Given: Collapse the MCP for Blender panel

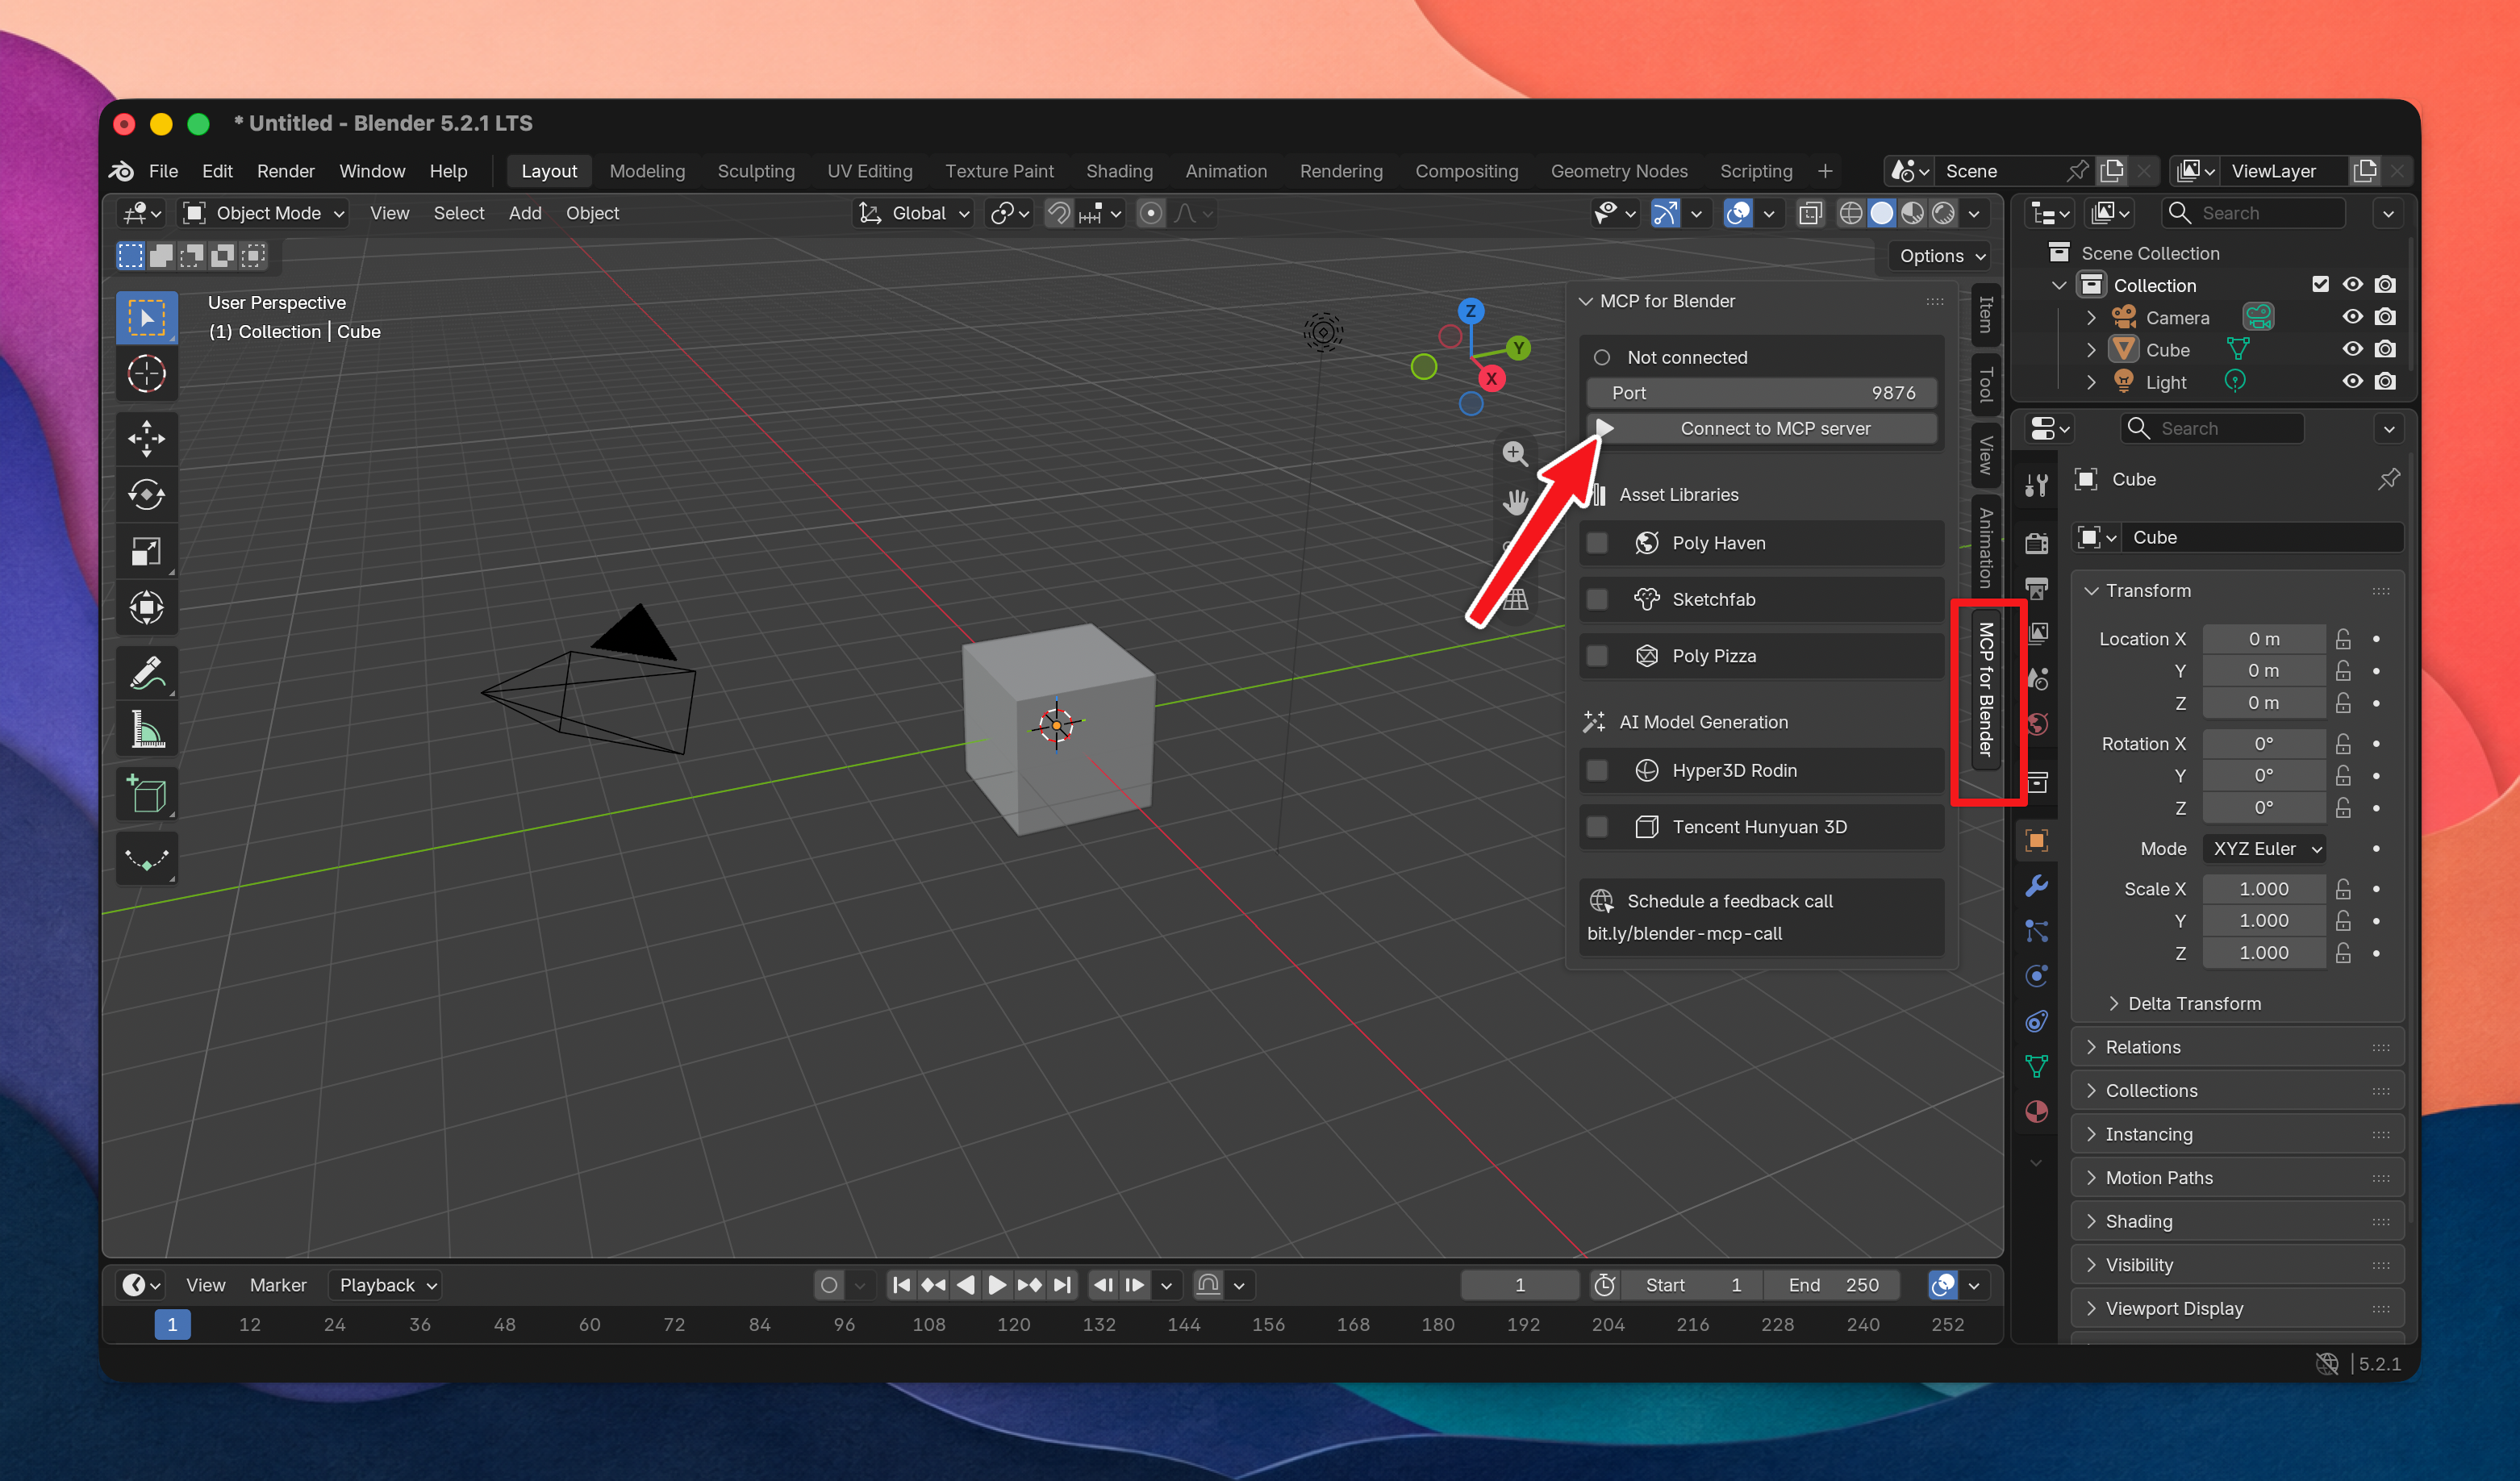Looking at the screenshot, I should pyautogui.click(x=1585, y=301).
